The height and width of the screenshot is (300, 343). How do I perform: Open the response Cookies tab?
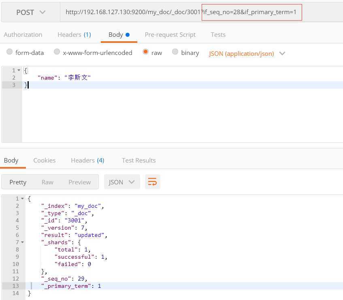[45, 160]
